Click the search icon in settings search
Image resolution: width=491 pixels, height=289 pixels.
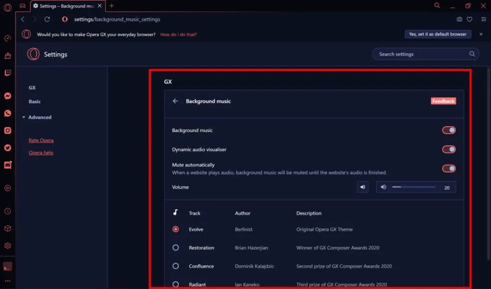(472, 54)
